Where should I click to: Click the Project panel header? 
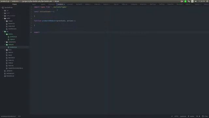click(14, 4)
